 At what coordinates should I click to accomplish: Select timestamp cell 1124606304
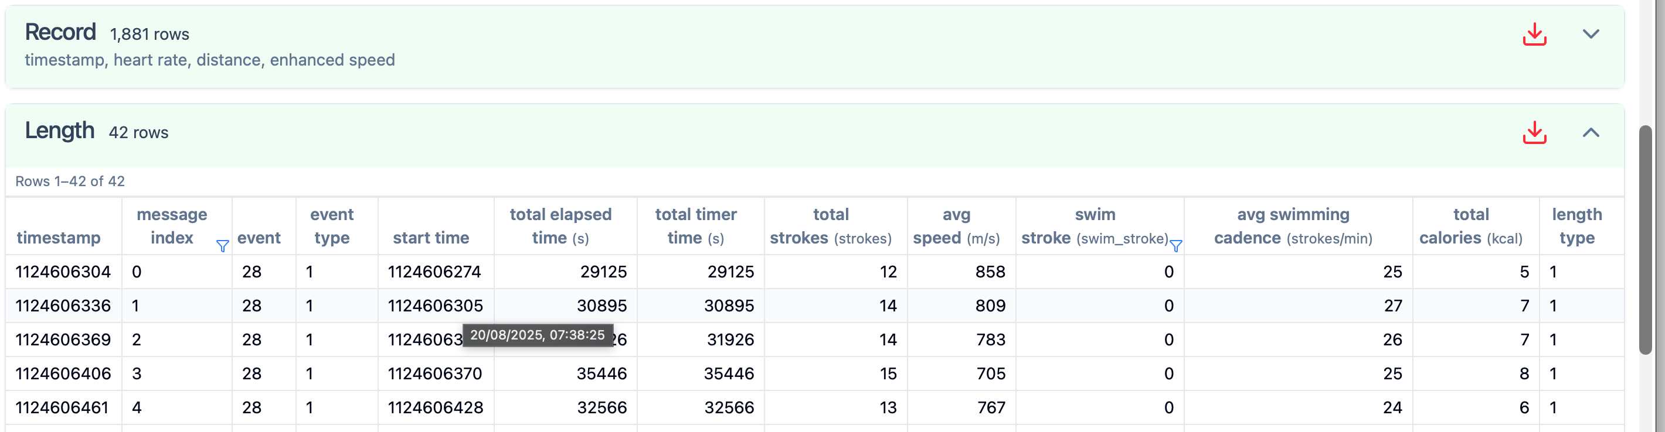coord(63,272)
